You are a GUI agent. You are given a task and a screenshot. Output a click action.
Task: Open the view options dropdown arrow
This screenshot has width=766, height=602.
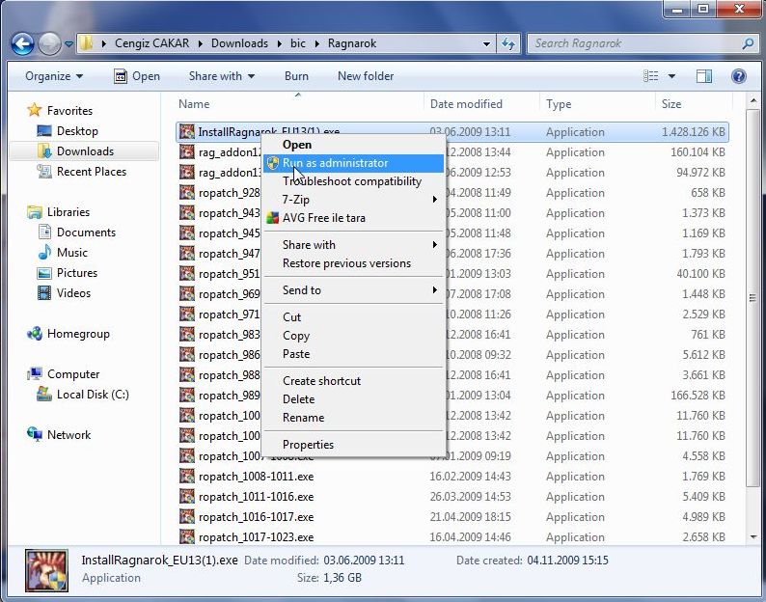[671, 76]
